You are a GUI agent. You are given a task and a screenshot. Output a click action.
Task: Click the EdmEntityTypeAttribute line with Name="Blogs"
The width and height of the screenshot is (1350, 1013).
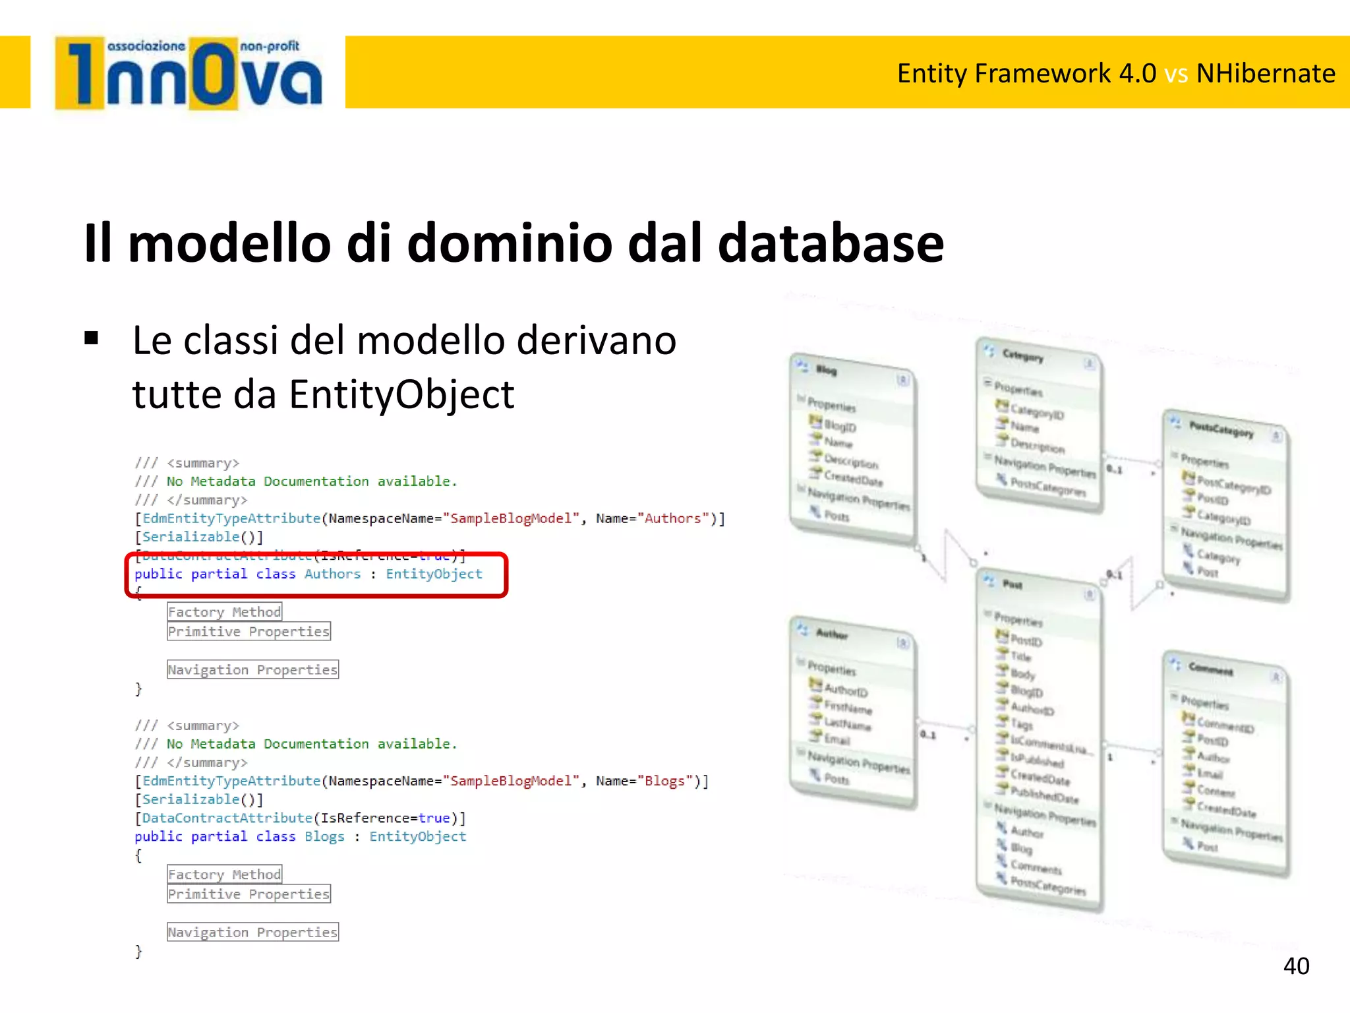pyautogui.click(x=422, y=782)
